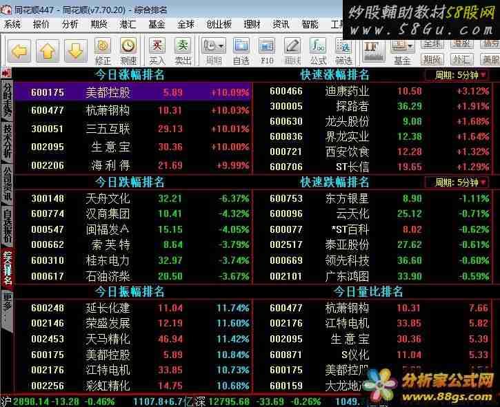Open 周期 5分钟 dropdown for 快速涨幅排名
The height and width of the screenshot is (407, 500).
pos(458,75)
